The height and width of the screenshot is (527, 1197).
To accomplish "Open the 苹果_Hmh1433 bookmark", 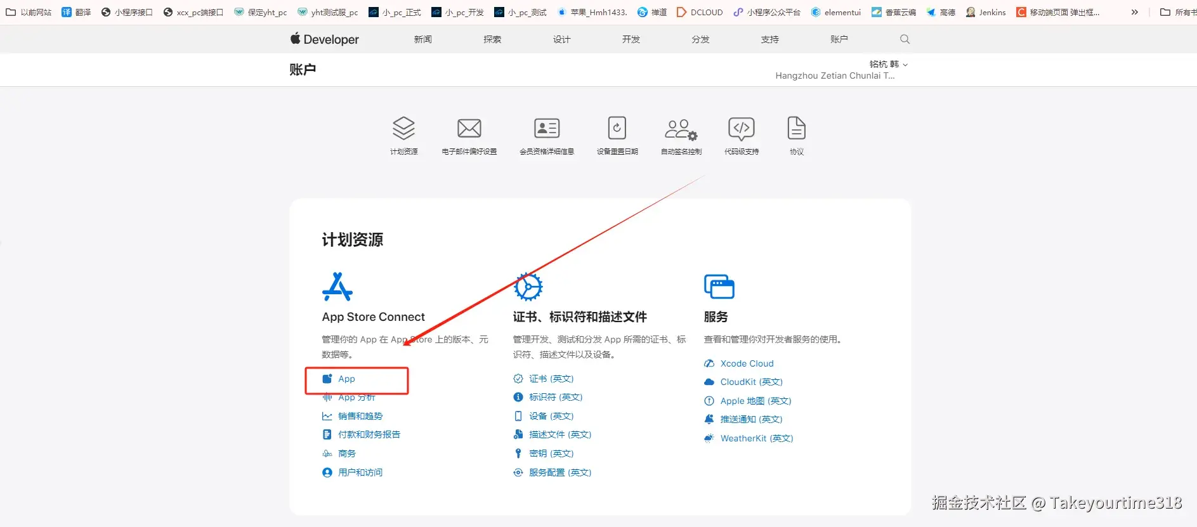I will [592, 12].
